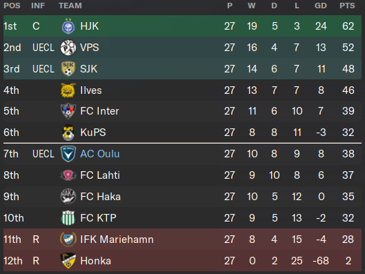
Task: Click the Honka club crest
Action: 68,261
